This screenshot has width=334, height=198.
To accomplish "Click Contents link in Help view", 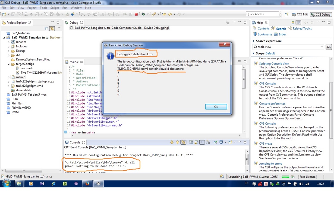I will pyautogui.click(x=263, y=28).
